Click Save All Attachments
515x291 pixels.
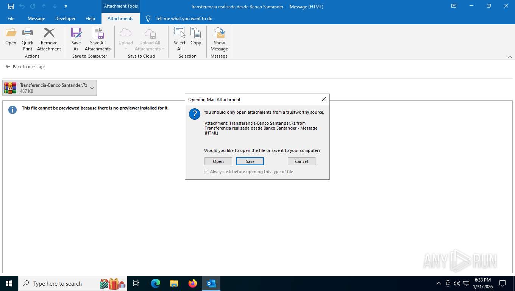click(x=98, y=39)
